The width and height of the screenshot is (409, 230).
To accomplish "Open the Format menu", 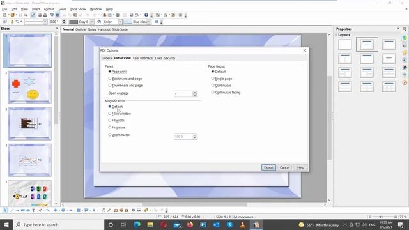I will tap(49, 9).
